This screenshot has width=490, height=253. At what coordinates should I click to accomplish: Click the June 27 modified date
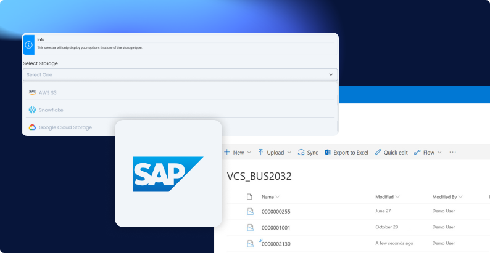tap(383, 211)
